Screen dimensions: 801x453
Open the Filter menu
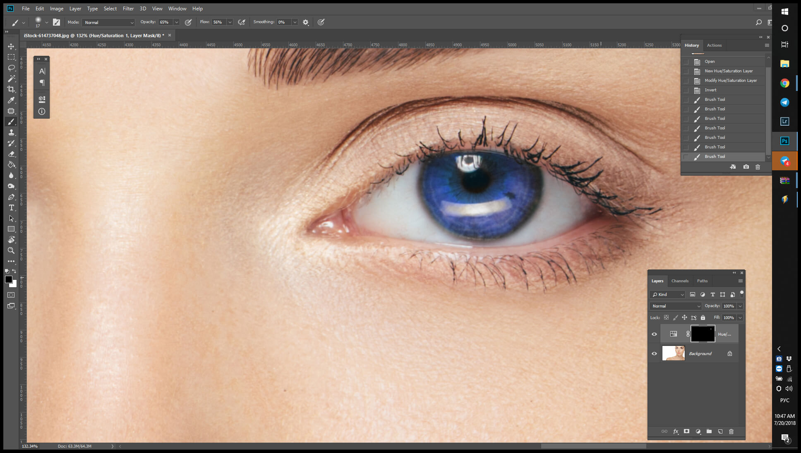129,8
